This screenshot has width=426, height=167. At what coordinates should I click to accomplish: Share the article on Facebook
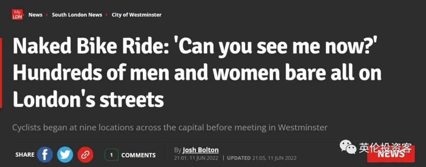pos(45,155)
